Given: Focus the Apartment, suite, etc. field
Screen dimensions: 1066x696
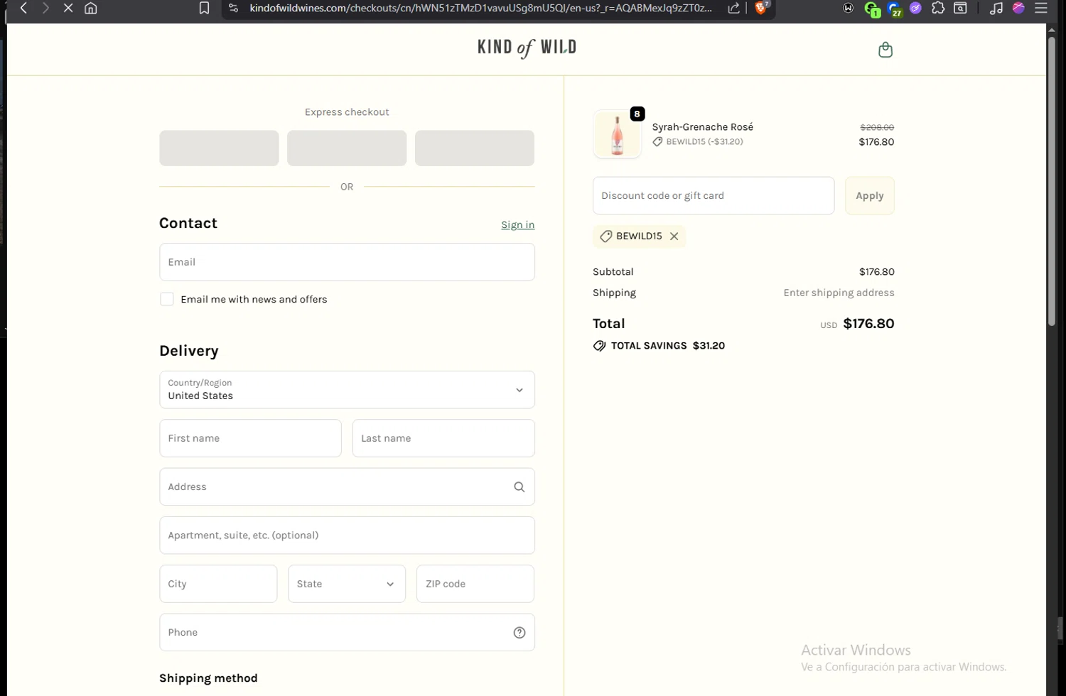Looking at the screenshot, I should 347,535.
